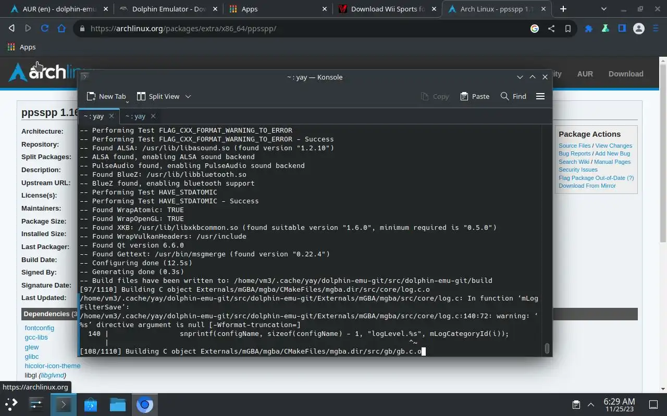The height and width of the screenshot is (416, 667).
Task: Open the green flask labs icon
Action: coord(606,29)
